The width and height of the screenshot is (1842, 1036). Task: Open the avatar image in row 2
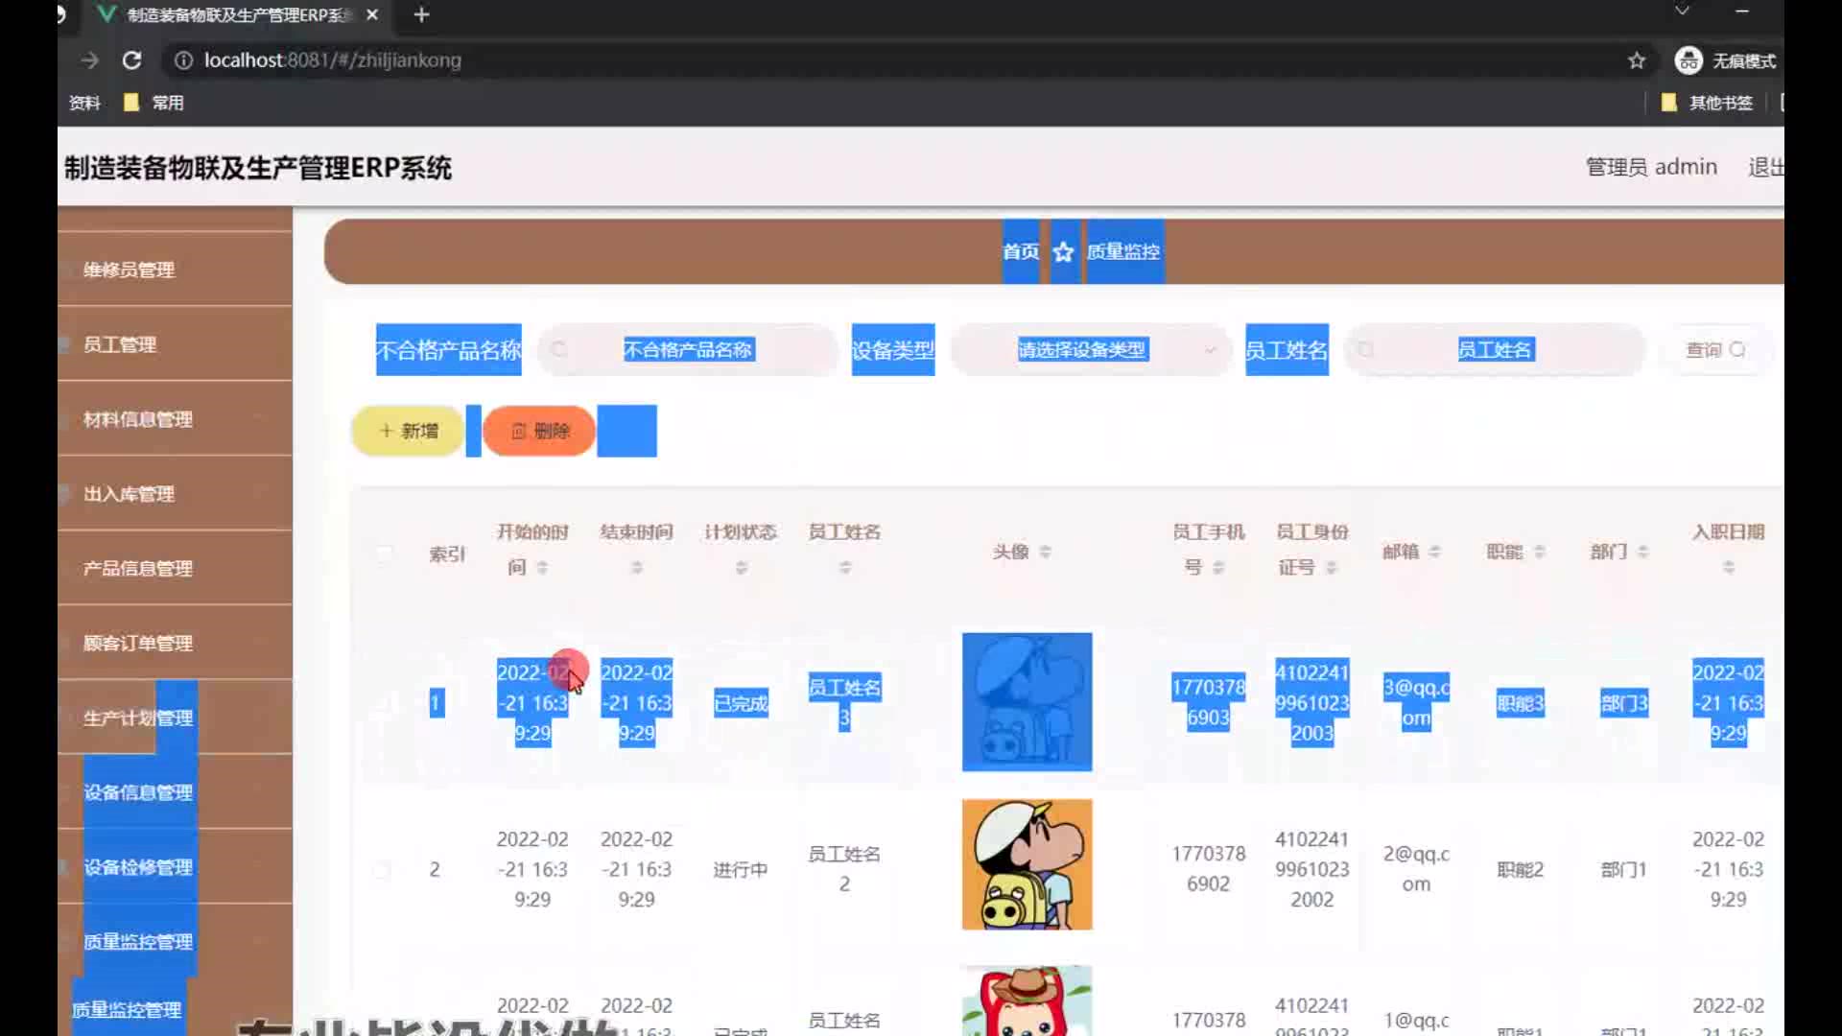1027,864
